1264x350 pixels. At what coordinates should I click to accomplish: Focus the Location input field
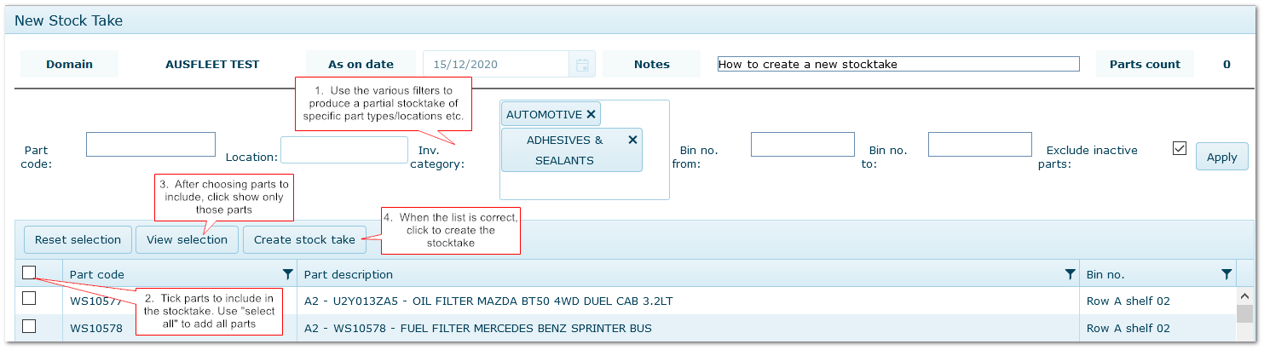click(344, 150)
